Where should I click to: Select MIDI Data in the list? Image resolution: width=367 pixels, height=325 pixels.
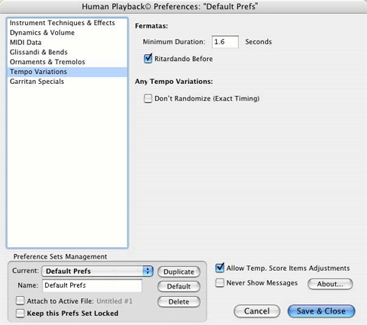pos(67,43)
